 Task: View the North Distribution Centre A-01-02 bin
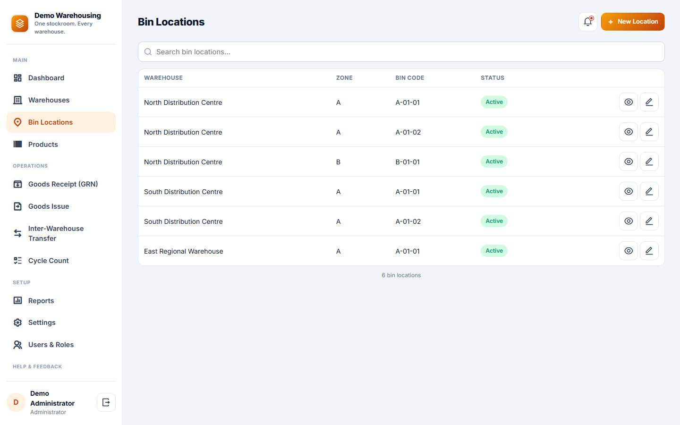[629, 132]
